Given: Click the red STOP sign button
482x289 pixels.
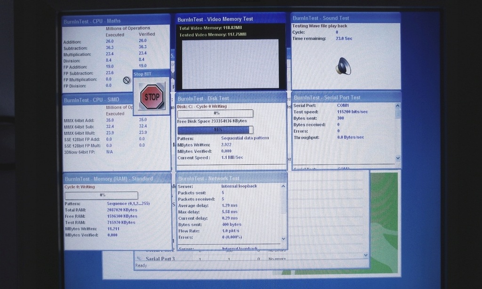Looking at the screenshot, I should click(152, 97).
